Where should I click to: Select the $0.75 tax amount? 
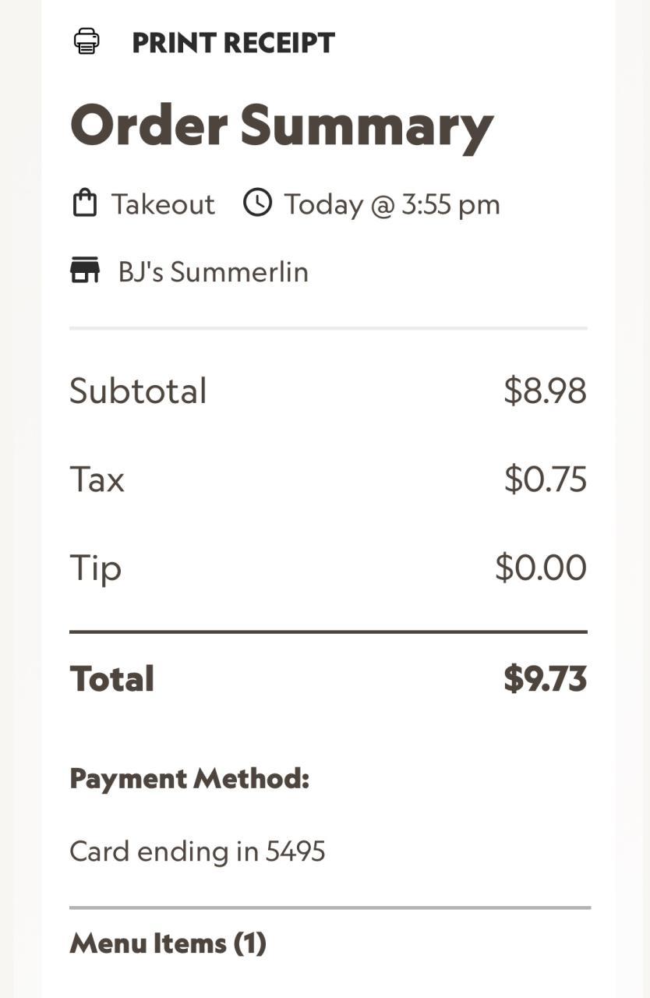pyautogui.click(x=545, y=479)
